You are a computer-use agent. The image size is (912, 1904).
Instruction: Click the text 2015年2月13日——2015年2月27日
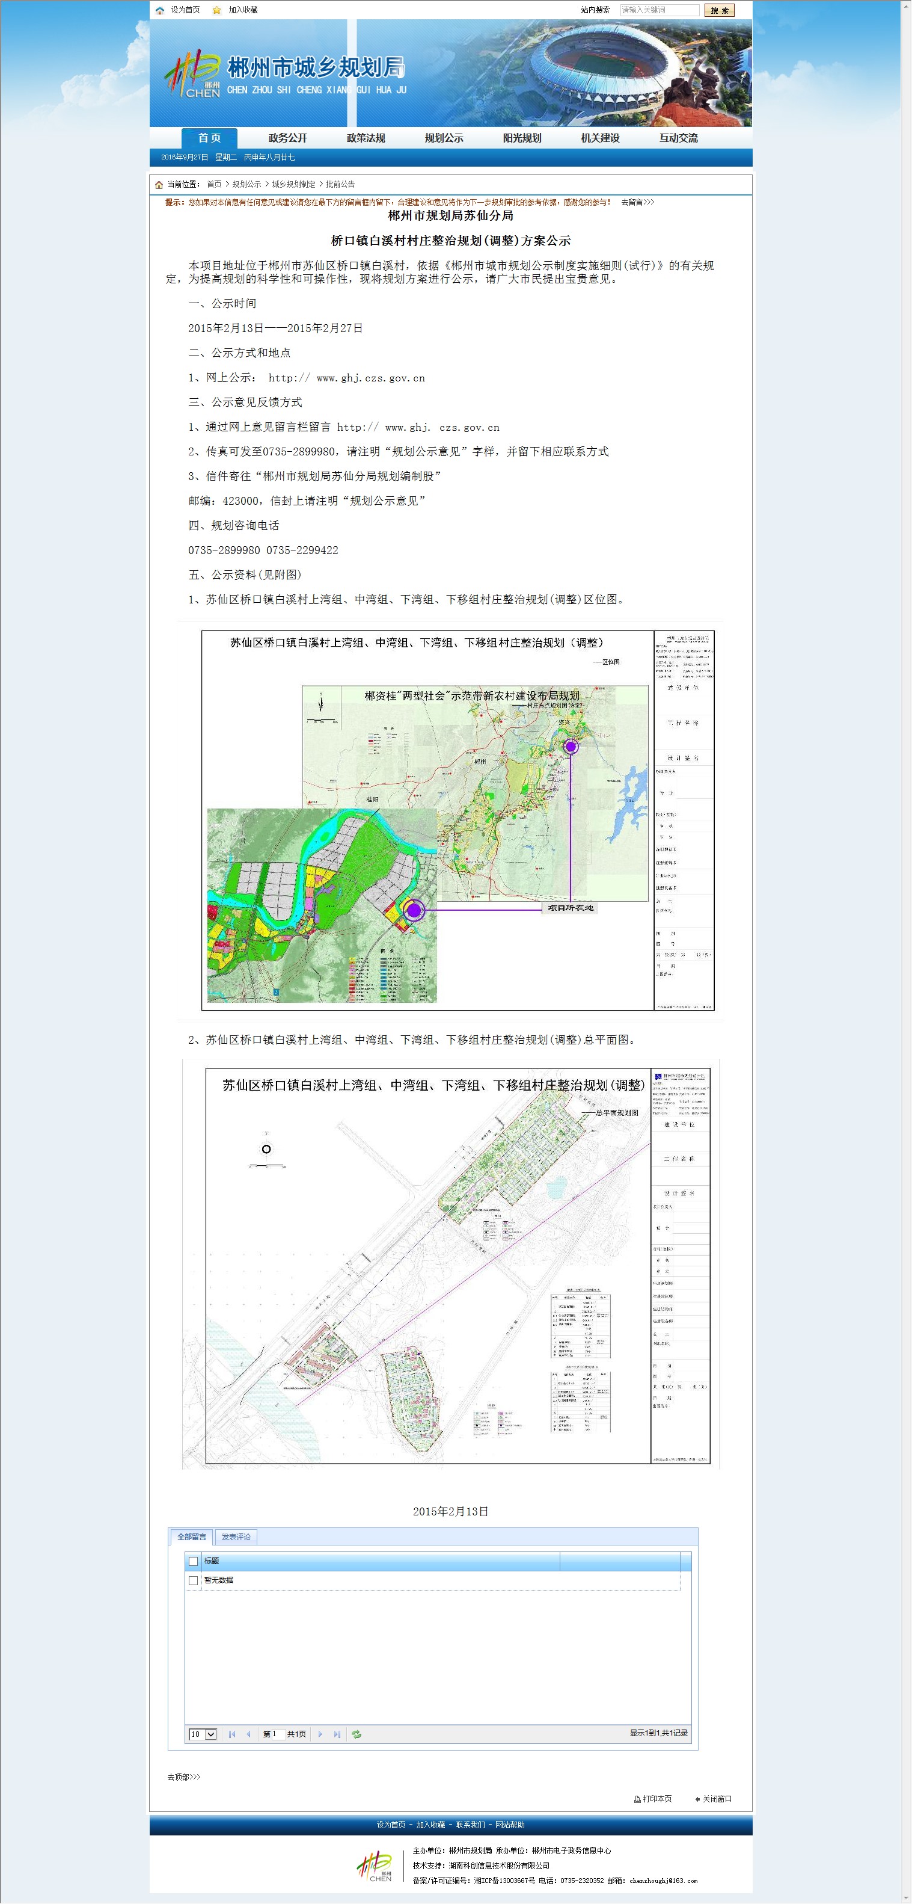[275, 328]
